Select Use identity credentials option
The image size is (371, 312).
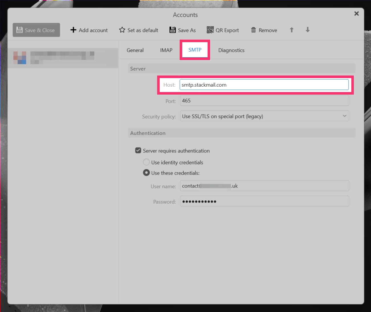(x=146, y=162)
